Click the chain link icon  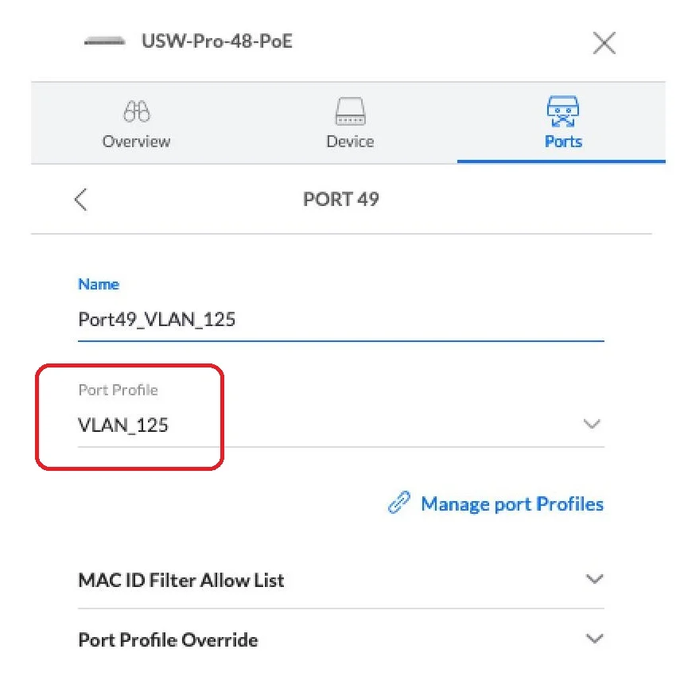click(x=399, y=503)
